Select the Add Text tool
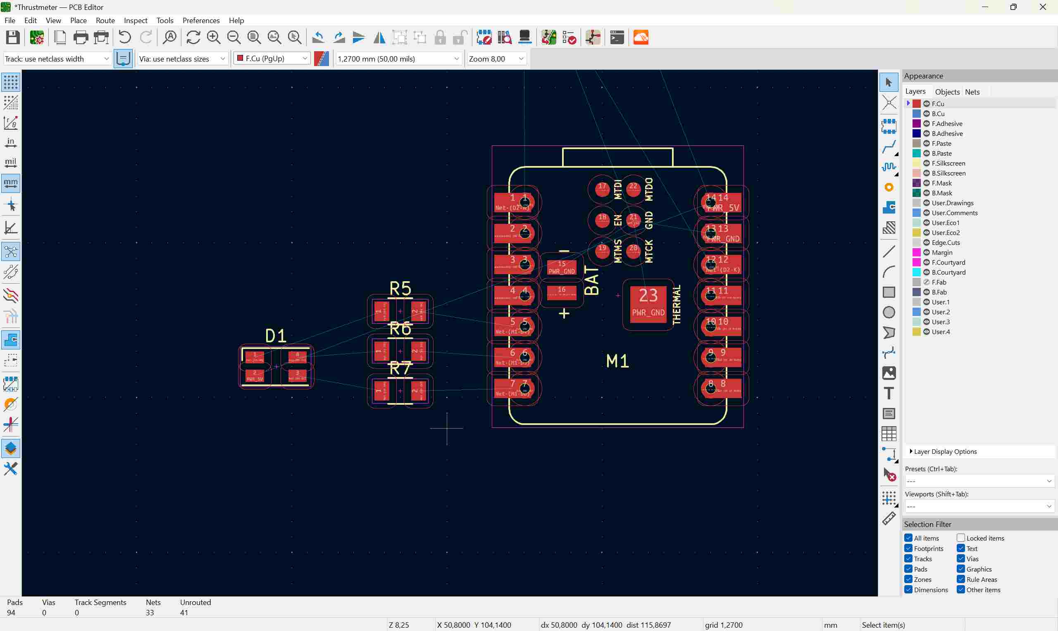Viewport: 1058px width, 631px height. (x=889, y=393)
